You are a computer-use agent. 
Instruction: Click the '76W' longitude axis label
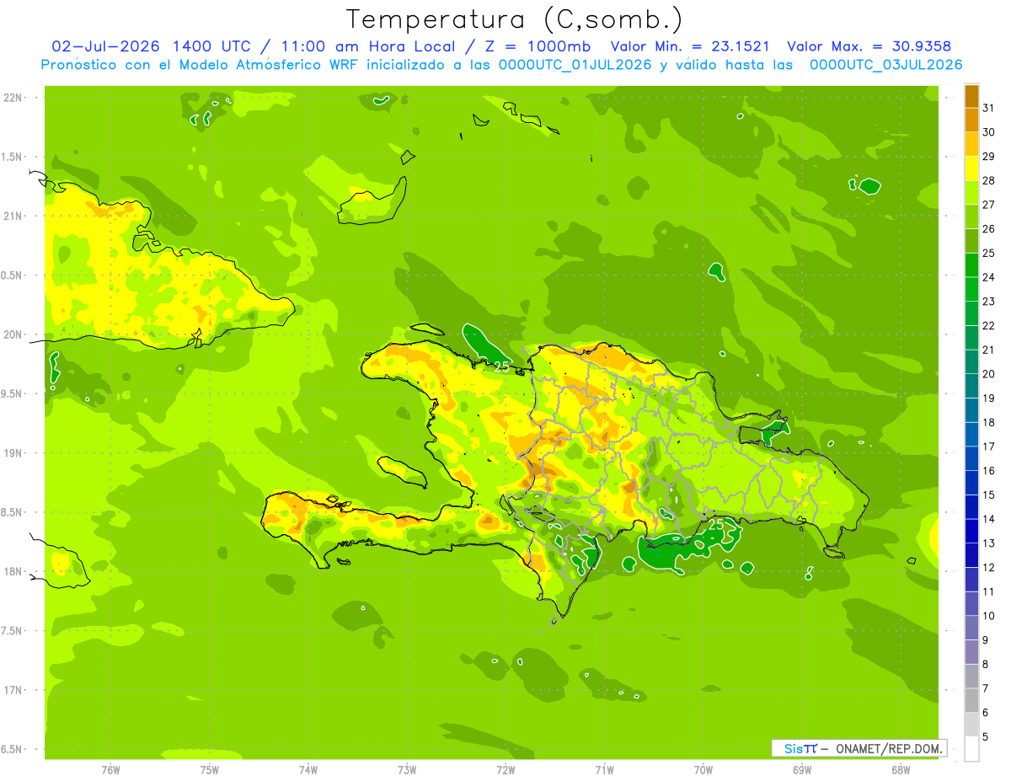[x=110, y=770]
